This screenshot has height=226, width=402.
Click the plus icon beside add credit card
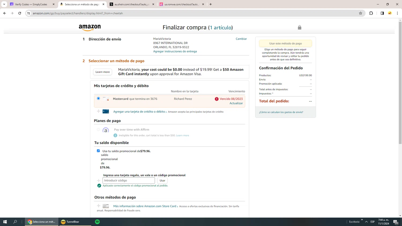pos(99,111)
